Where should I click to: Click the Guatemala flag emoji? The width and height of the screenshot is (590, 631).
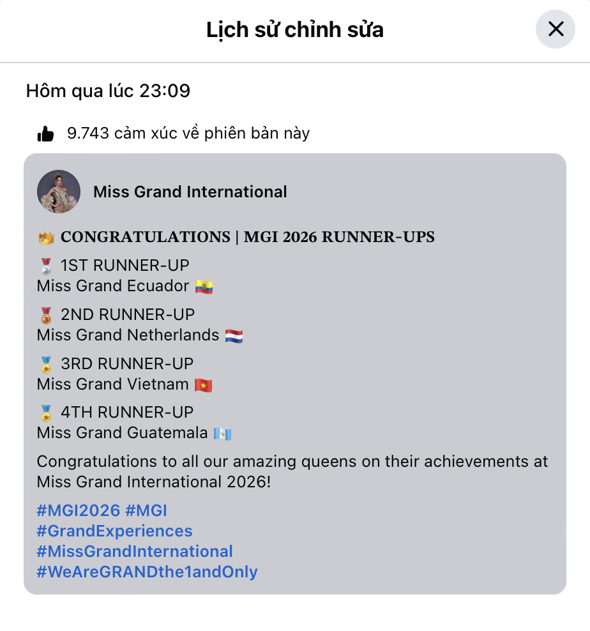click(x=223, y=434)
